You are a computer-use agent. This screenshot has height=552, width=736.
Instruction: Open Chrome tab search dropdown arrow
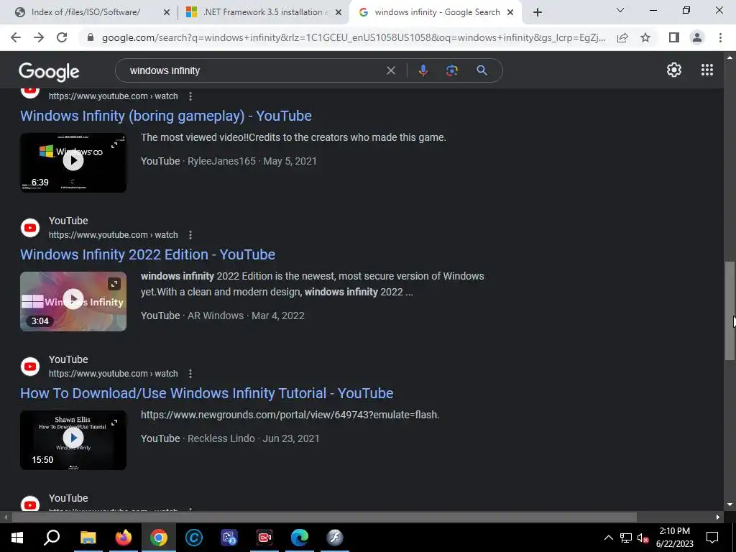tap(620, 10)
